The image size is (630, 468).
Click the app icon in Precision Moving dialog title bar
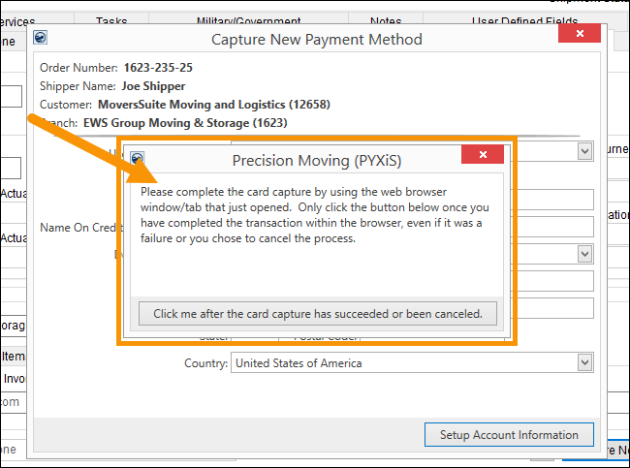(x=138, y=158)
